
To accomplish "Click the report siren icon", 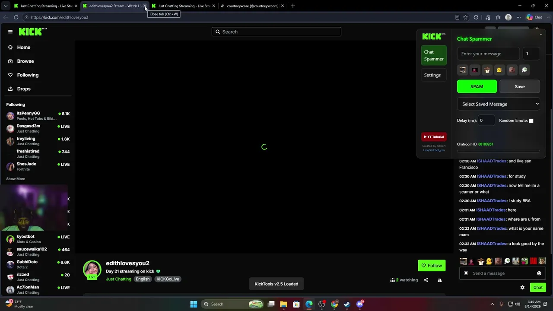I will point(440,280).
